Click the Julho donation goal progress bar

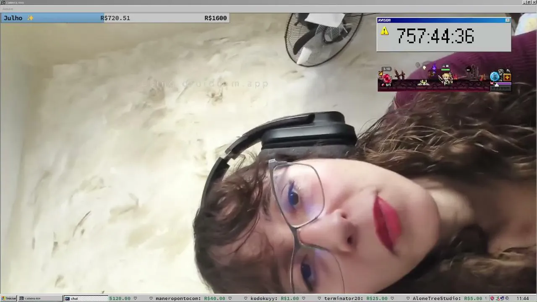115,18
